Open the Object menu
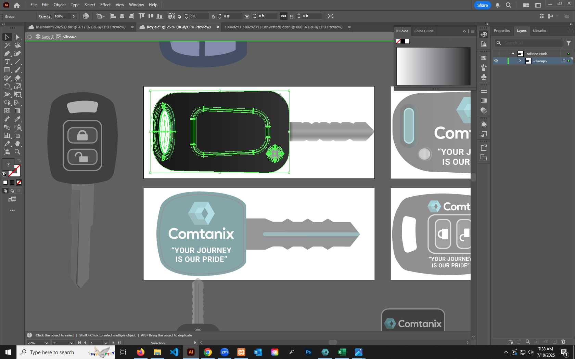 60,5
